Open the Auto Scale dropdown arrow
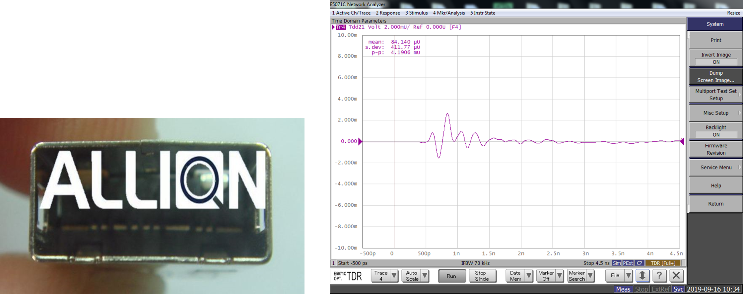Viewport: 743px width, 294px height. point(425,276)
